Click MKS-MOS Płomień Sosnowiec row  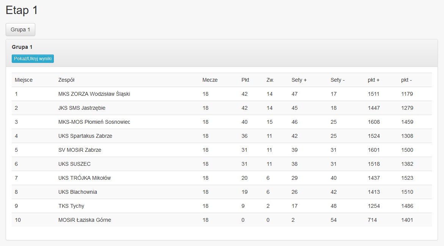point(94,122)
